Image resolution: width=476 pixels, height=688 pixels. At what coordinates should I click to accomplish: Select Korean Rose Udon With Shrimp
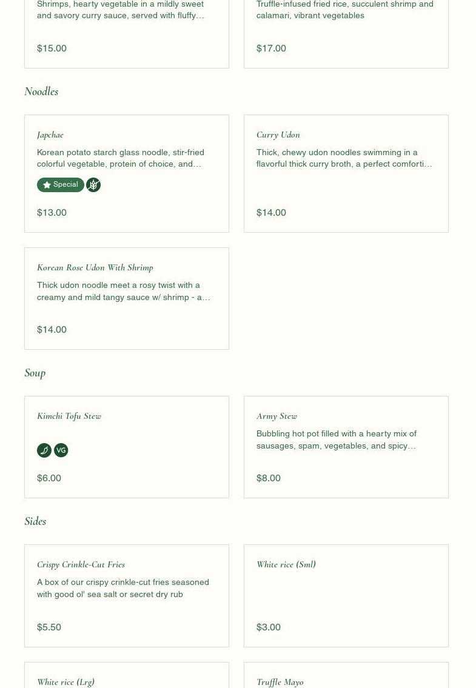95,267
